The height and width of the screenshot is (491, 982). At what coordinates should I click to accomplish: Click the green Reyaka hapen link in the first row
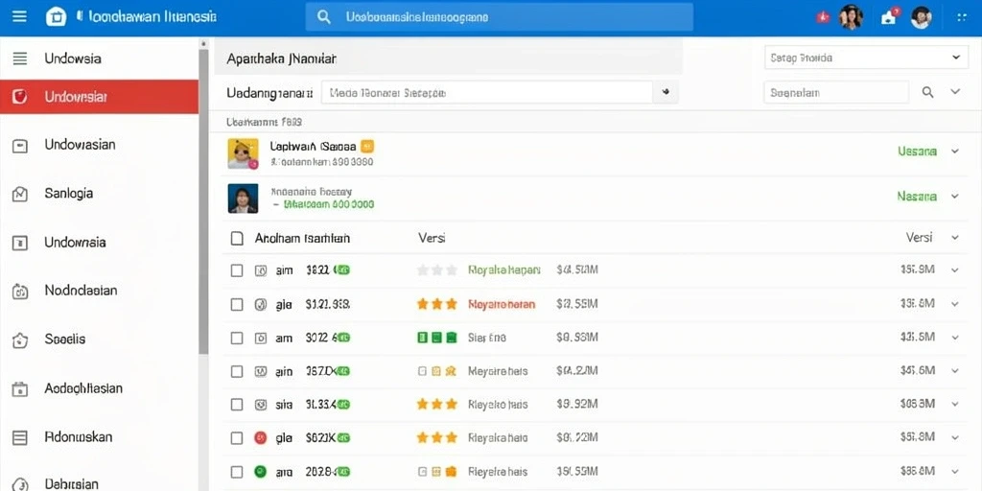[503, 269]
